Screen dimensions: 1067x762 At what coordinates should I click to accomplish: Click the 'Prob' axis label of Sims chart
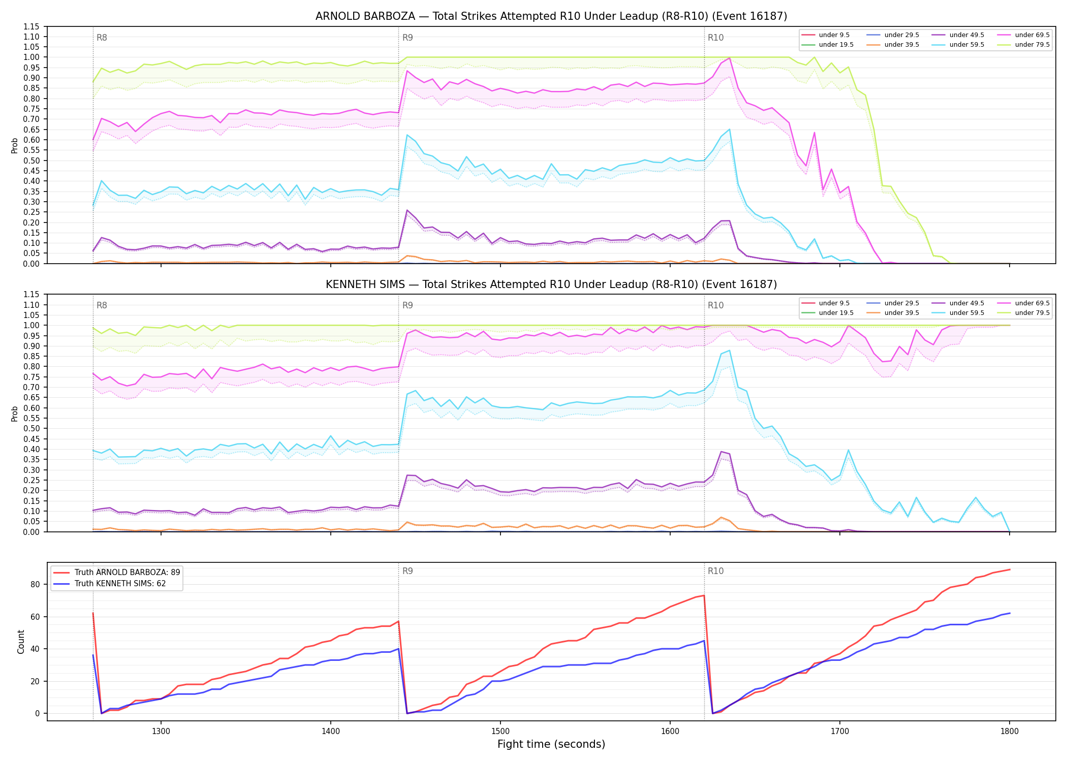pos(15,414)
